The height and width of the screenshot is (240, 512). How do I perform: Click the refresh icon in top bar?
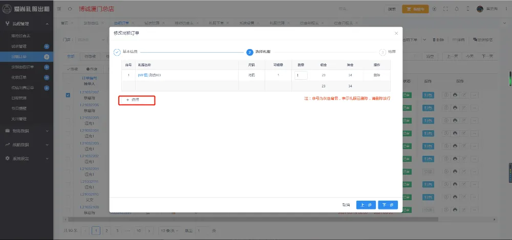pos(70,9)
